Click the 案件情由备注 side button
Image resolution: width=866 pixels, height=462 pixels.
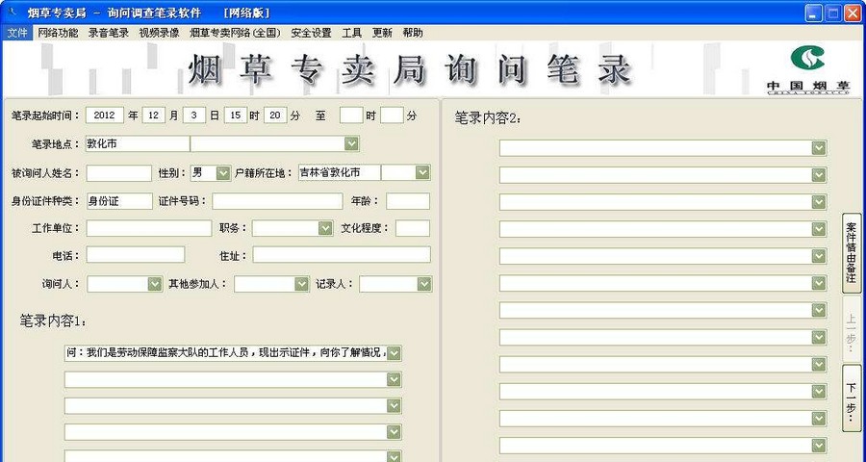click(x=852, y=253)
